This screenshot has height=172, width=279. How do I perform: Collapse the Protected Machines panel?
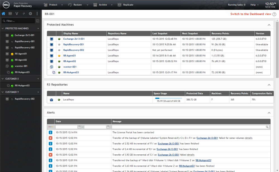pos(269,25)
